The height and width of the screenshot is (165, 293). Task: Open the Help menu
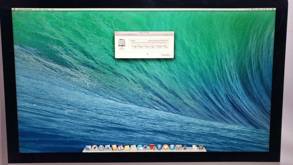52,10
